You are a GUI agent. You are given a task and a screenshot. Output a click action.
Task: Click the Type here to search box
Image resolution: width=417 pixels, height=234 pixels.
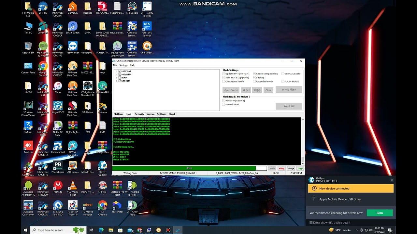(x=59, y=230)
